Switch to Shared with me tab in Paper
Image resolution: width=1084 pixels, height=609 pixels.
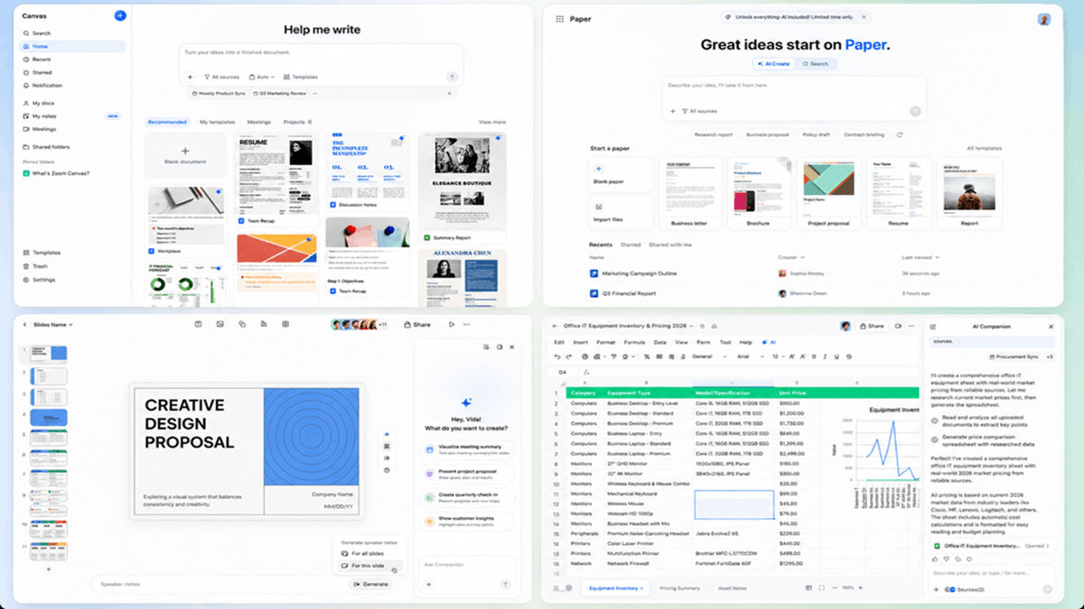[x=670, y=245]
